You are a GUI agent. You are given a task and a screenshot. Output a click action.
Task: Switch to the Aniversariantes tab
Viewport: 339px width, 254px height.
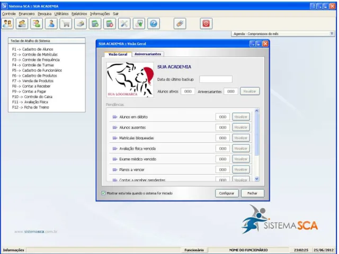tap(148, 54)
